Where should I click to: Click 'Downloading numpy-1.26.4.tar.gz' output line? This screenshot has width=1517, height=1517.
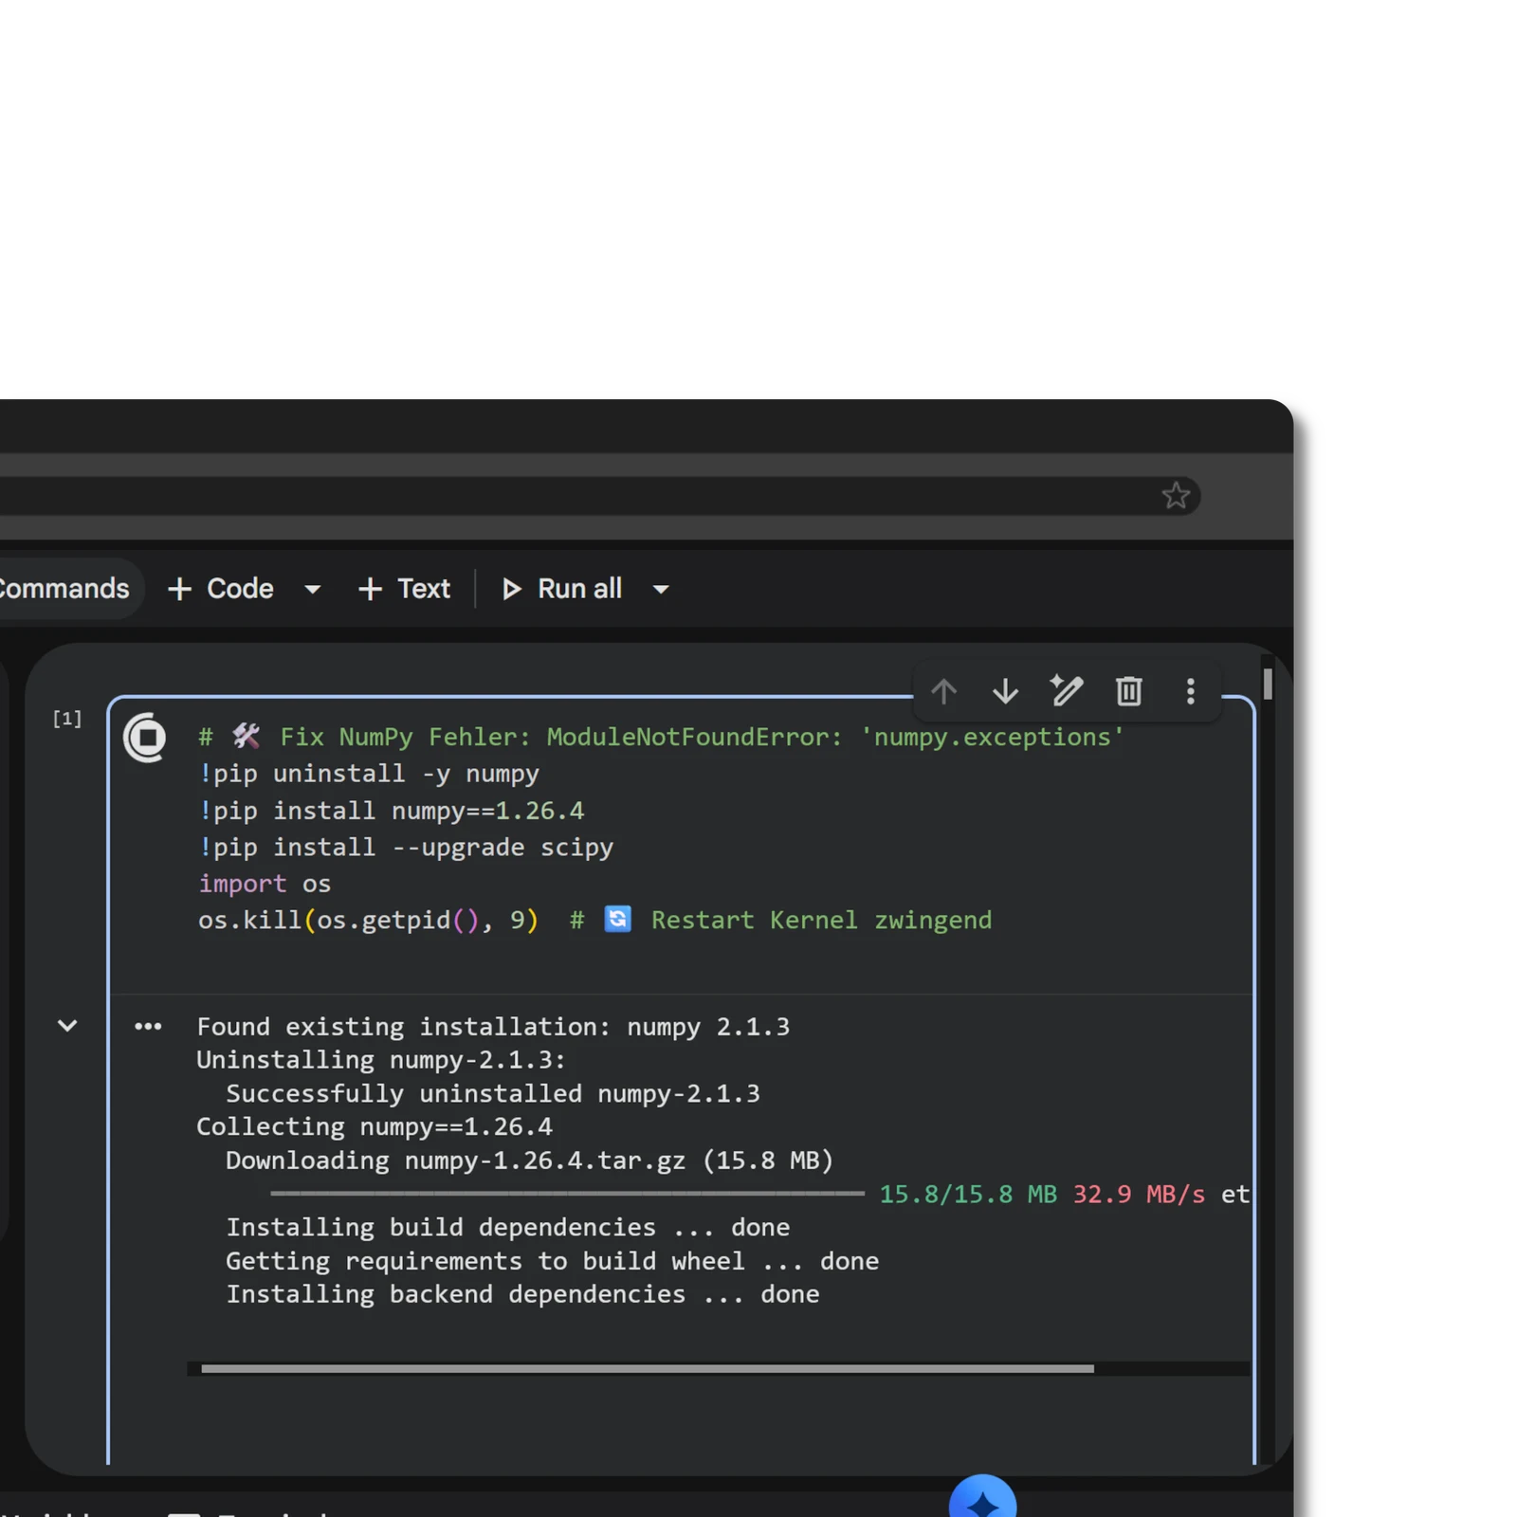coord(529,1161)
